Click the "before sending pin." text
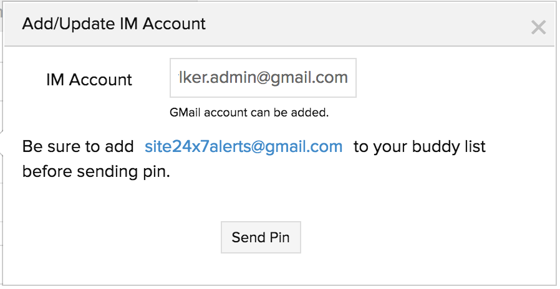560x289 pixels. tap(96, 171)
